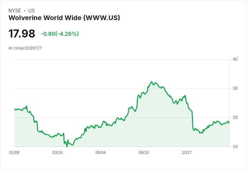
Task: Click the 10 y-axis value label
Action: [235, 147]
